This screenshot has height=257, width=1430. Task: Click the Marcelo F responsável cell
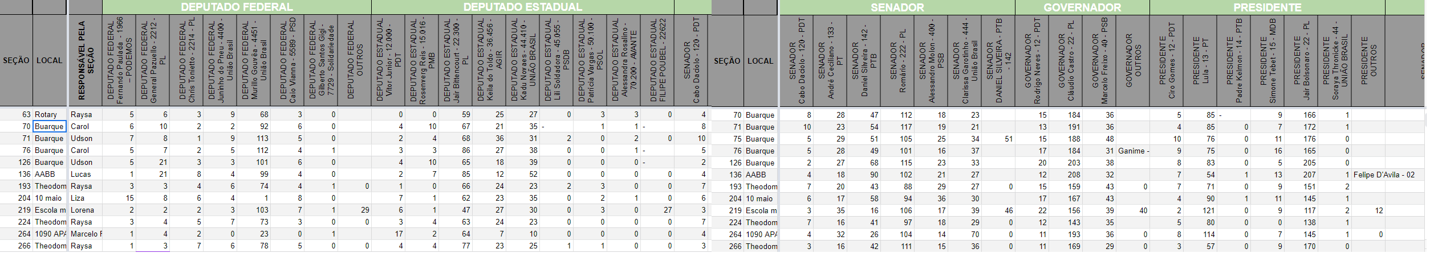(x=86, y=234)
